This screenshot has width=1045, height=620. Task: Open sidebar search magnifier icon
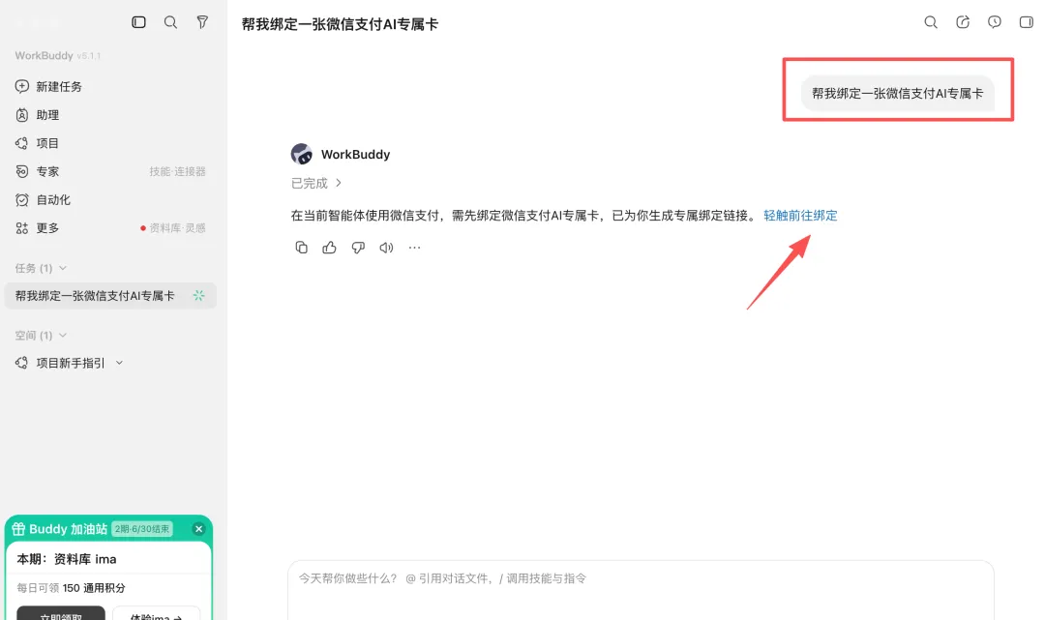click(170, 22)
